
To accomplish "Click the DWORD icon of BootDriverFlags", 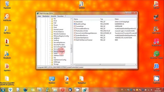I will coord(75,24).
